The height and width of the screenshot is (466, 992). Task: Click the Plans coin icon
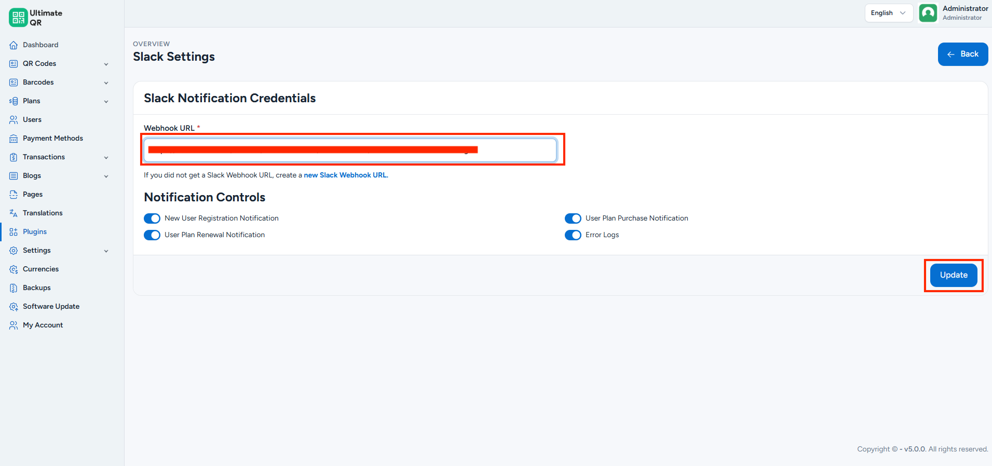coord(13,101)
